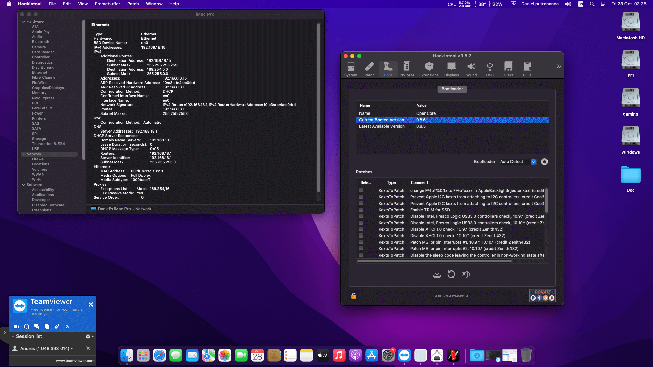The height and width of the screenshot is (367, 653).
Task: Enable the Disable XHCI 1.0 check 10.9 patch
Action: (361, 229)
